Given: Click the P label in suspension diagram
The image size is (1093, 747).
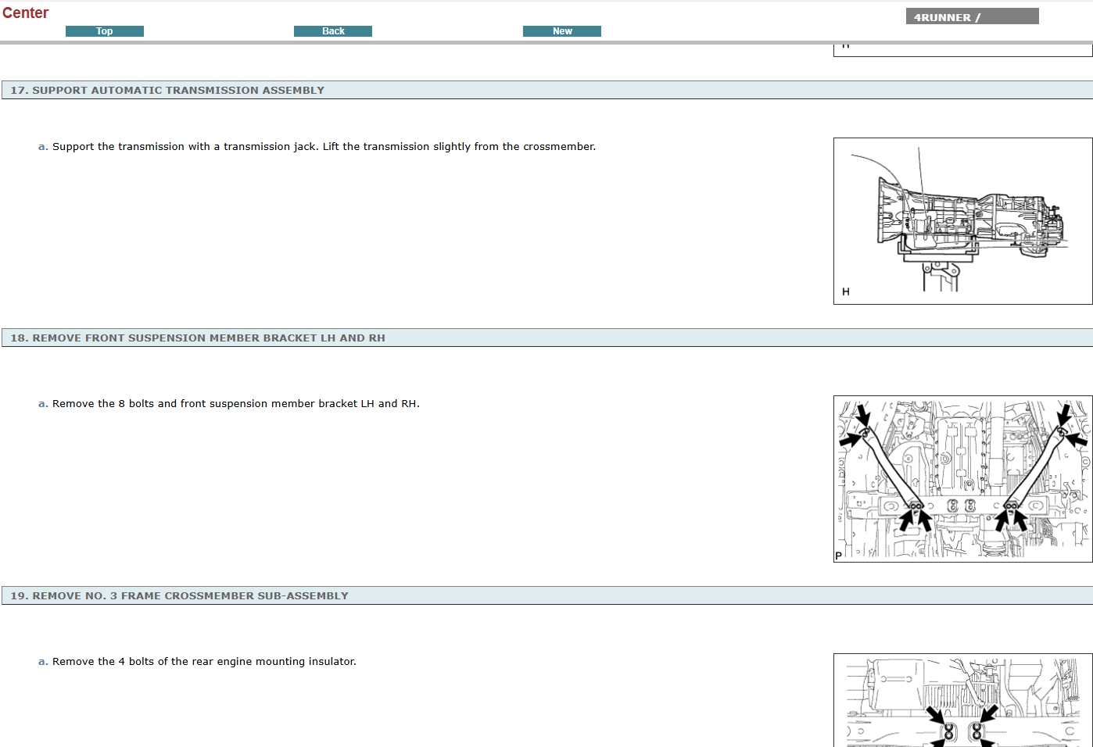Looking at the screenshot, I should tap(839, 556).
